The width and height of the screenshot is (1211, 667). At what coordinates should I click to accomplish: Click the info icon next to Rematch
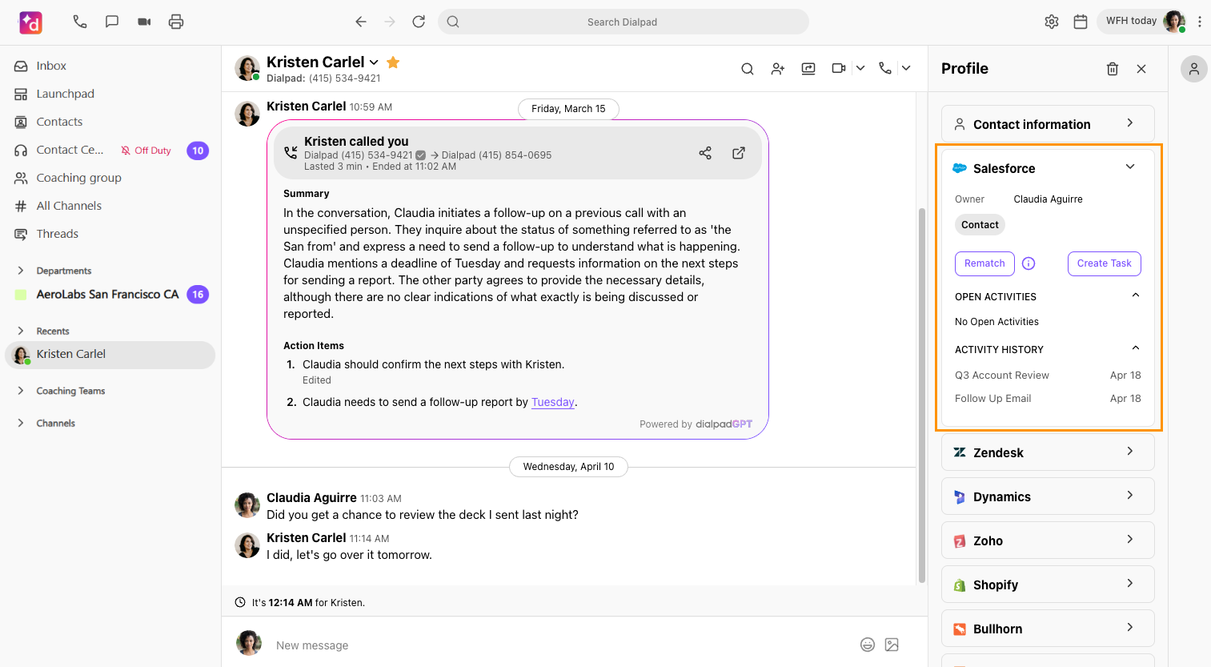click(x=1029, y=263)
